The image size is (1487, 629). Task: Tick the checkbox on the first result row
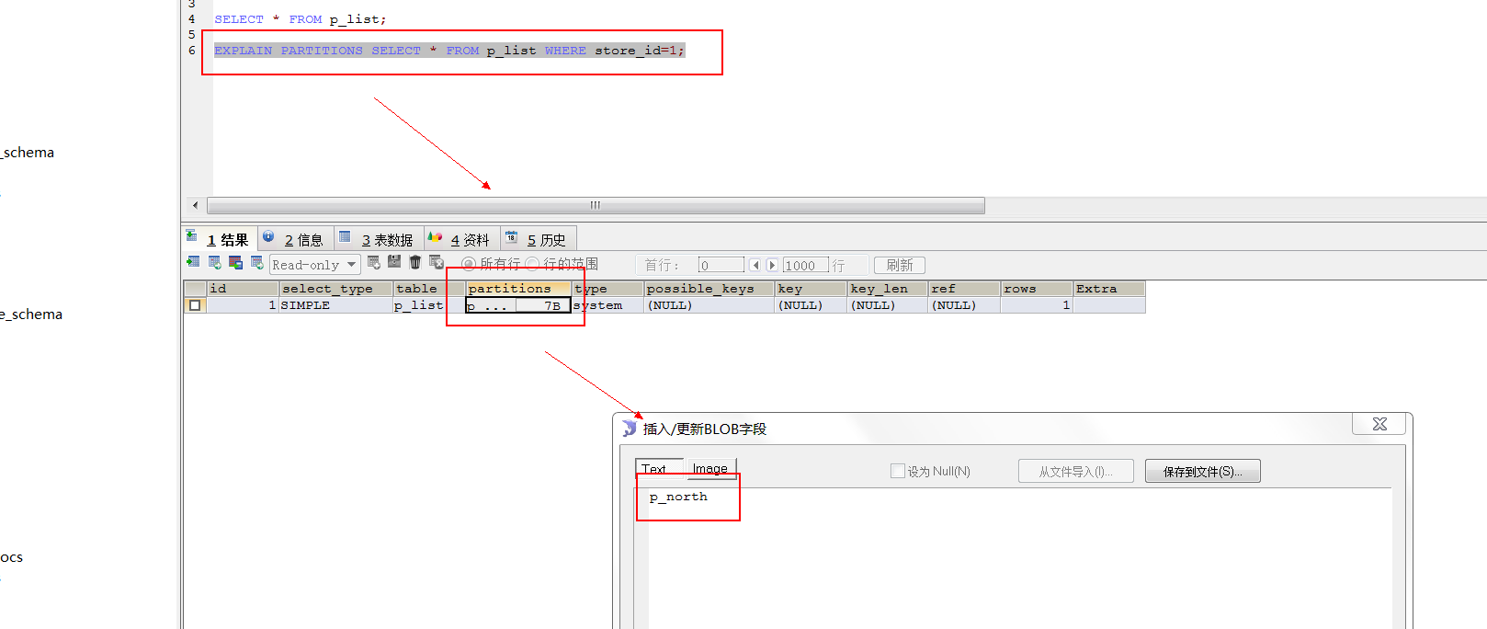pyautogui.click(x=195, y=305)
